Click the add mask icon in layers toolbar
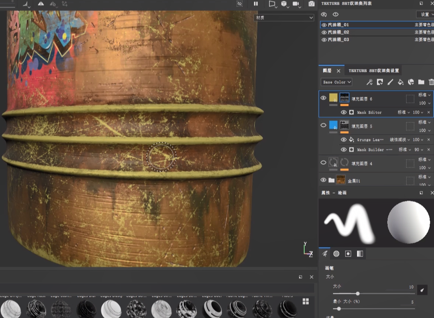The height and width of the screenshot is (318, 434). point(380,82)
